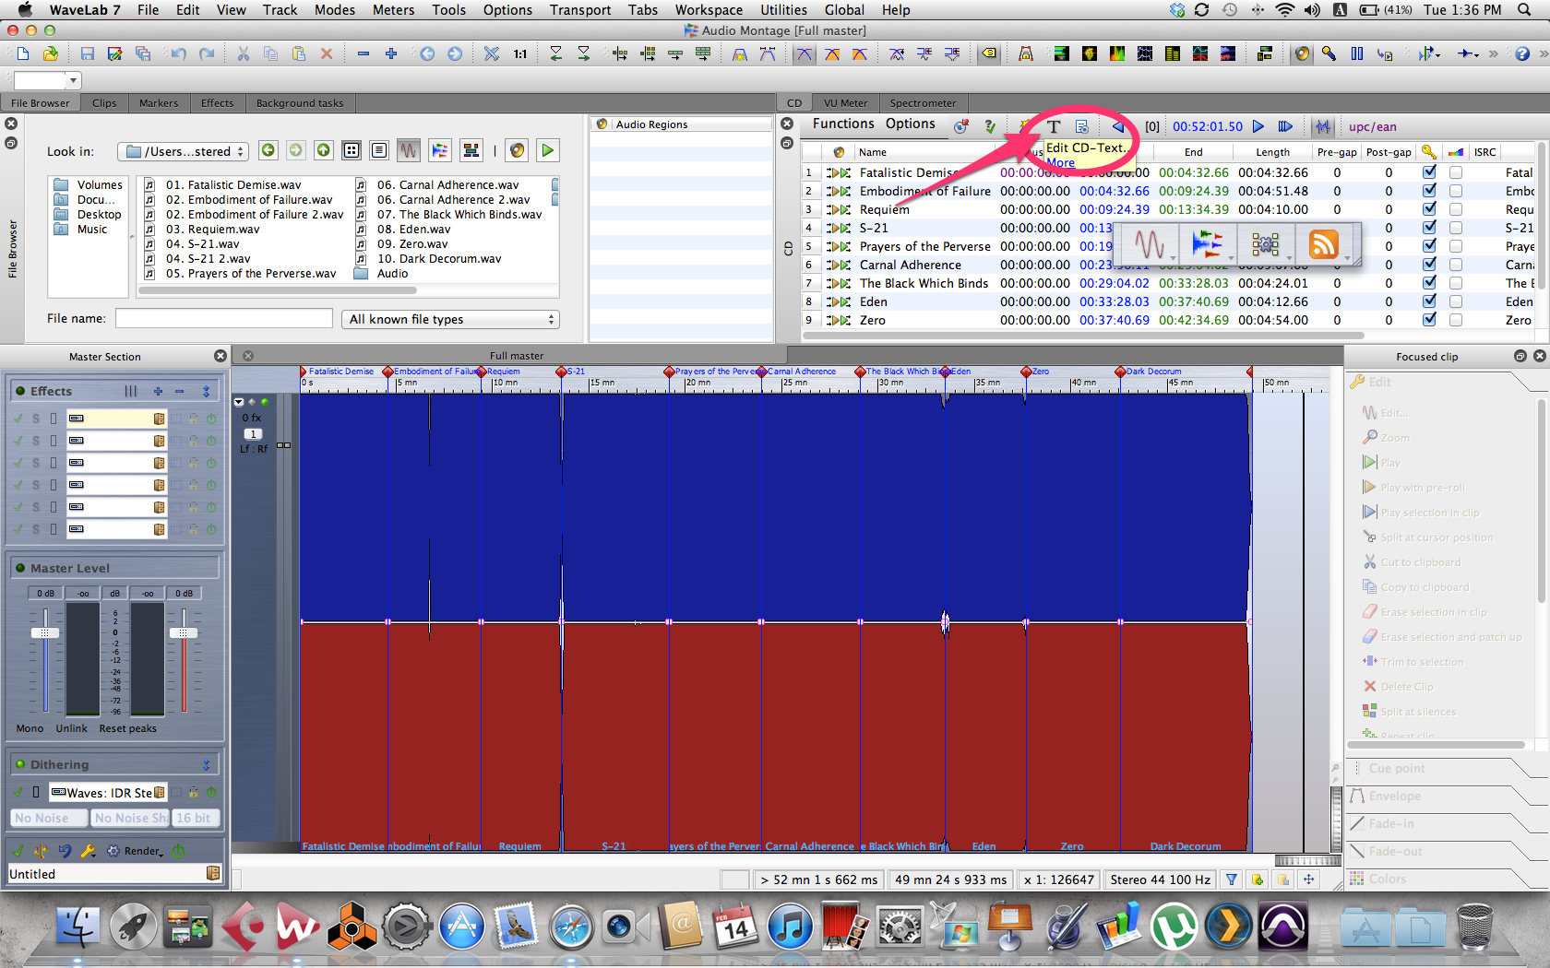This screenshot has width=1550, height=968.
Task: Click the Open file folder icon
Action: (51, 54)
